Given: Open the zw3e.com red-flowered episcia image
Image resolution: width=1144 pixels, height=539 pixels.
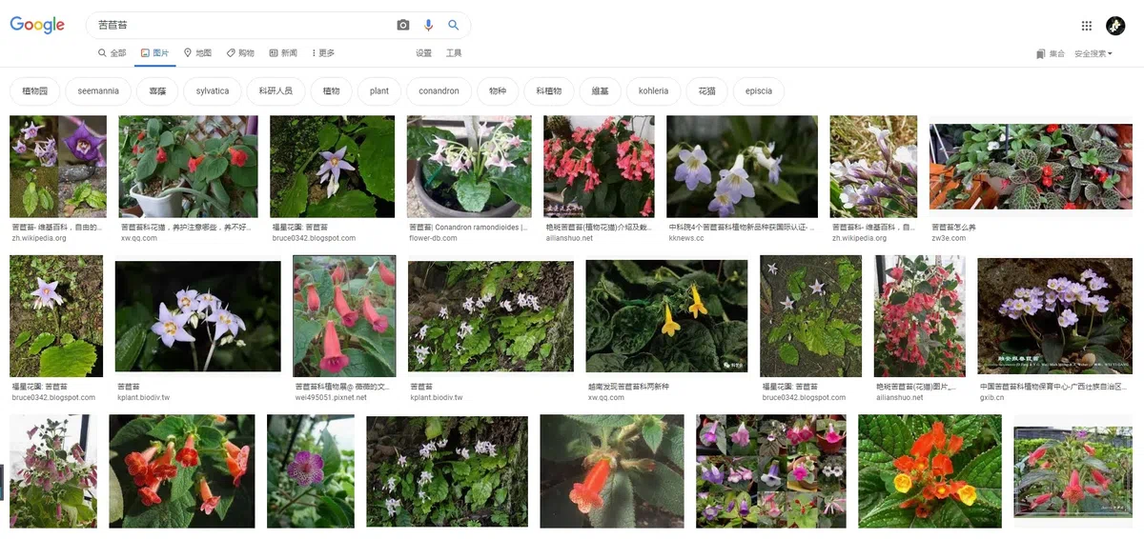Looking at the screenshot, I should tap(1032, 167).
